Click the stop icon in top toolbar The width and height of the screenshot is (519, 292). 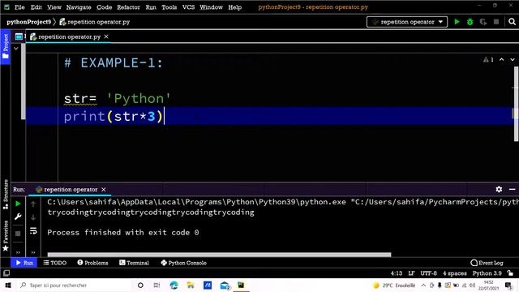pyautogui.click(x=496, y=22)
